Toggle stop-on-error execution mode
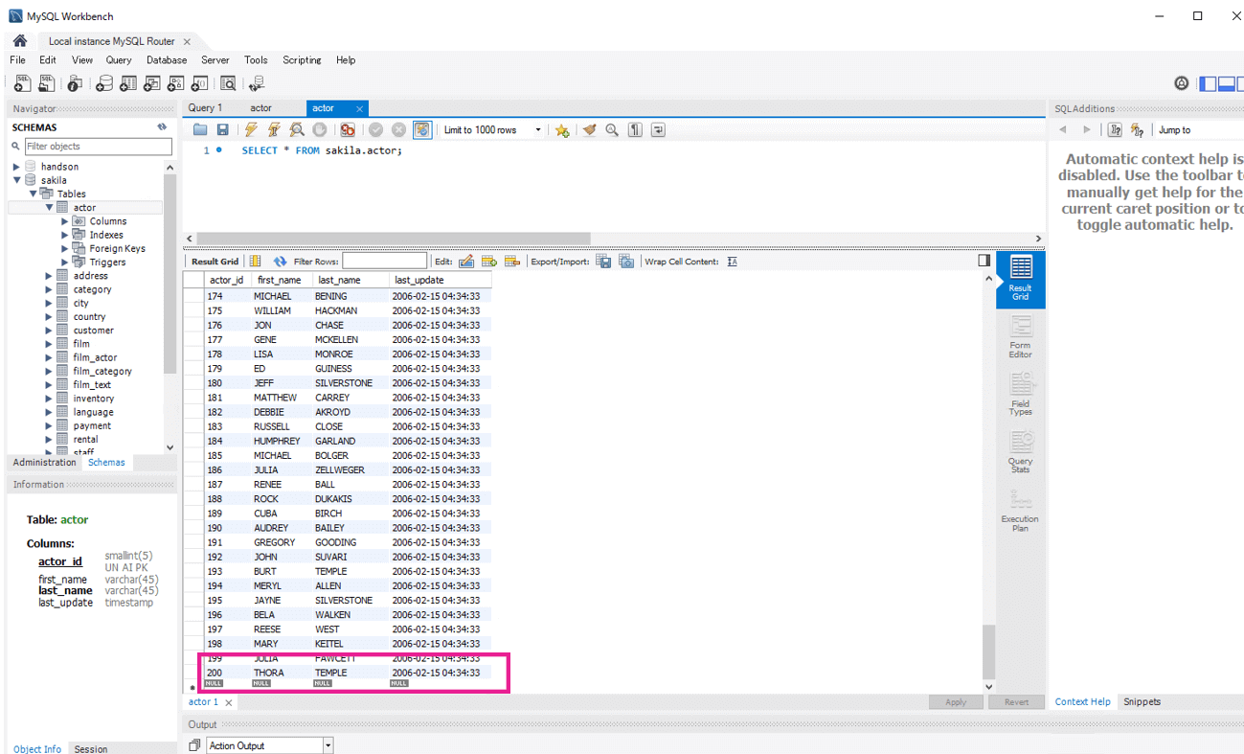 click(348, 130)
